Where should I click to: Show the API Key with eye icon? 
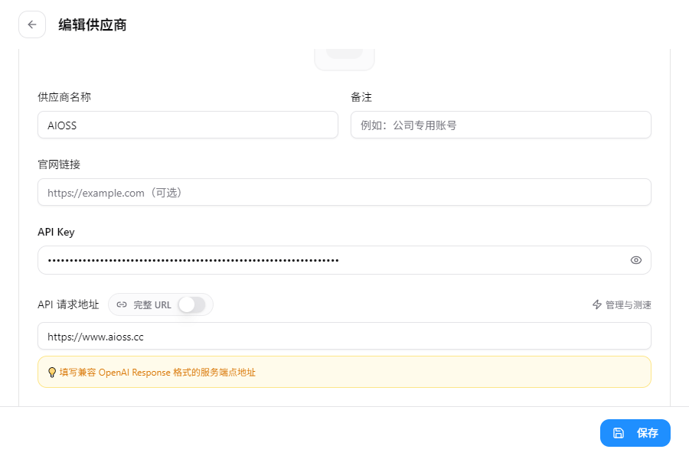(635, 260)
